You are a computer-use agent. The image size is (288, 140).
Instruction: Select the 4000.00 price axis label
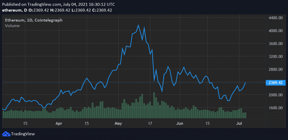pos(276,31)
